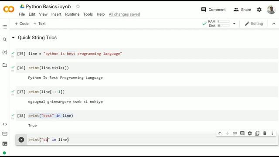Mirror the cell in a tab

257,133
